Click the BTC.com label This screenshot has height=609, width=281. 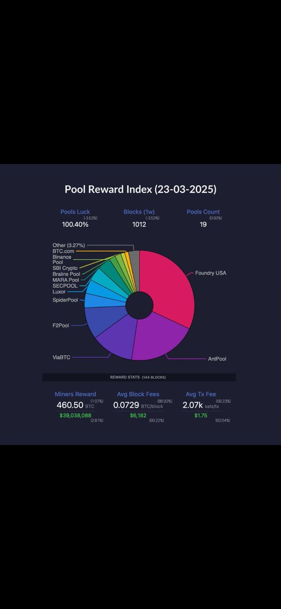tap(63, 251)
